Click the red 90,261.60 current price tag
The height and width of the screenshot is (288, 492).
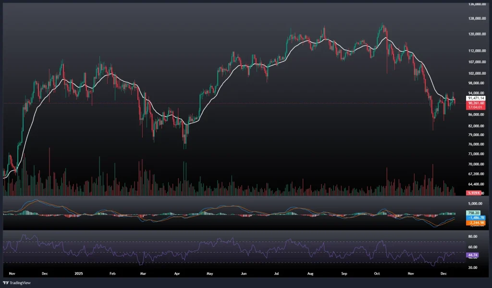point(475,103)
